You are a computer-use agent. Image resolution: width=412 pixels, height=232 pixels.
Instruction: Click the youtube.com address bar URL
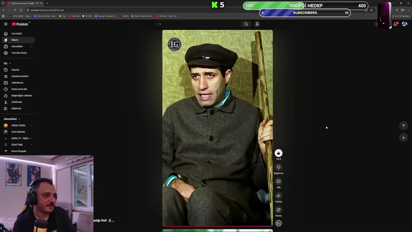47,10
